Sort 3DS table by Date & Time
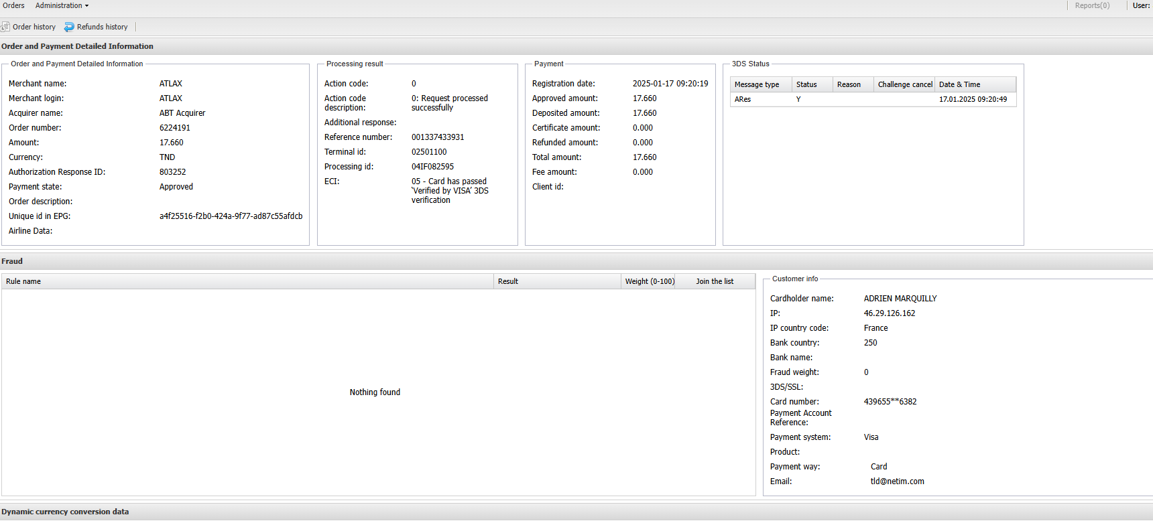1153x523 pixels. click(x=959, y=84)
